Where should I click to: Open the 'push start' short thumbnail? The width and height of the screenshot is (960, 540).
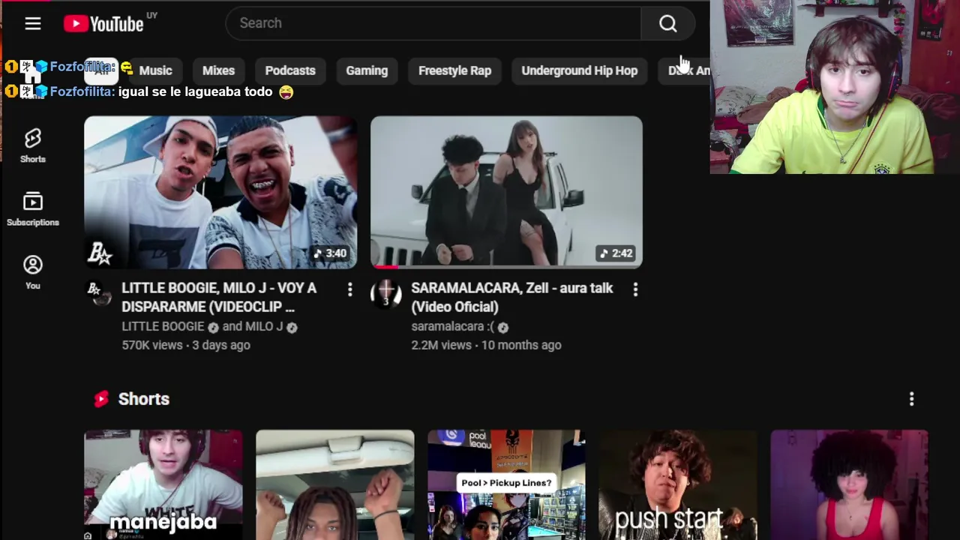pos(678,484)
